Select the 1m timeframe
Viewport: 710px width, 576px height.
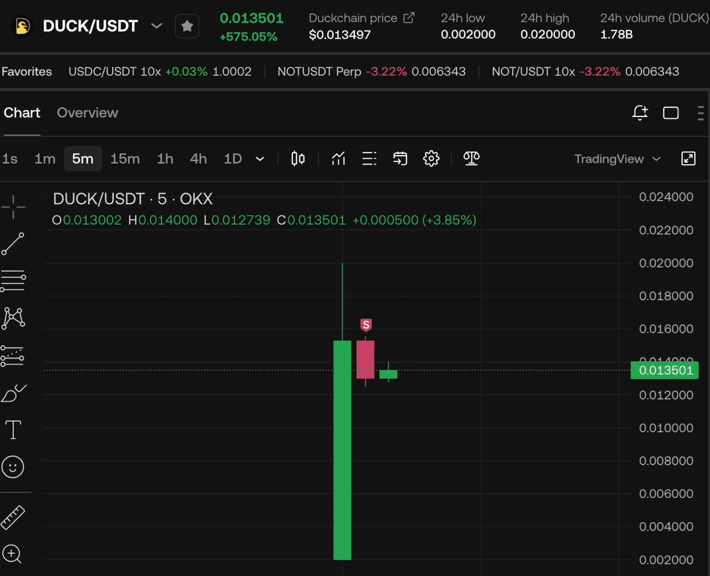[45, 159]
